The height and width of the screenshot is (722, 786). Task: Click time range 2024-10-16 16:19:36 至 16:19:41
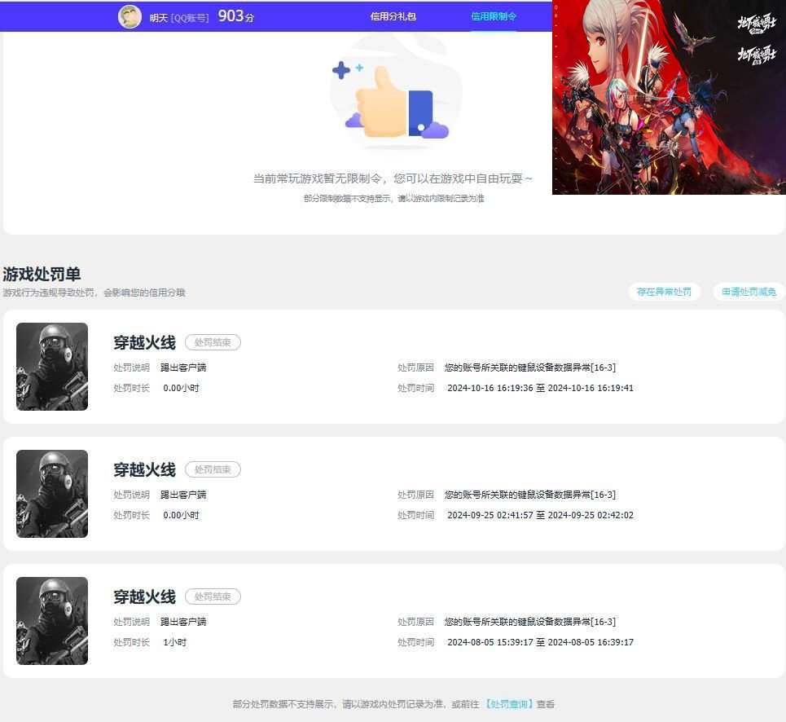click(540, 388)
